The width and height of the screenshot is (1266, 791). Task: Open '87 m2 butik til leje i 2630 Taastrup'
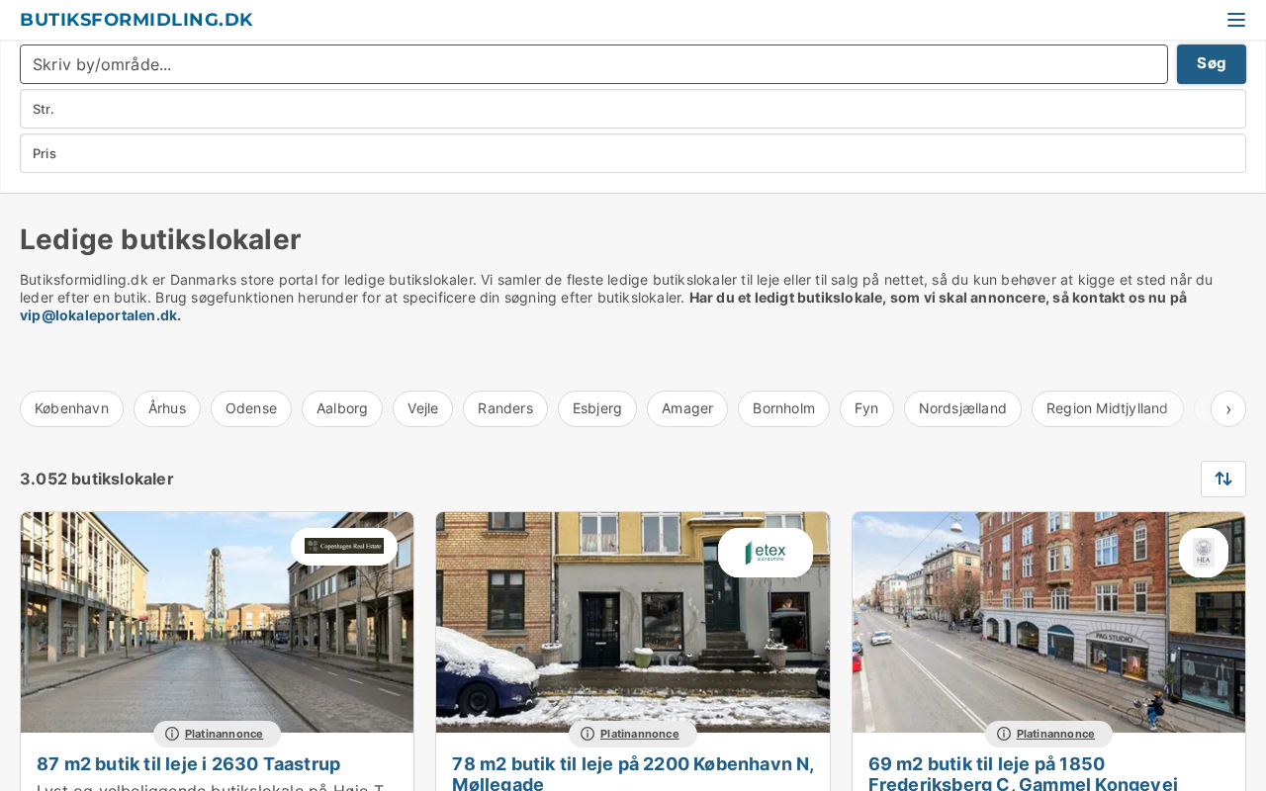[189, 763]
